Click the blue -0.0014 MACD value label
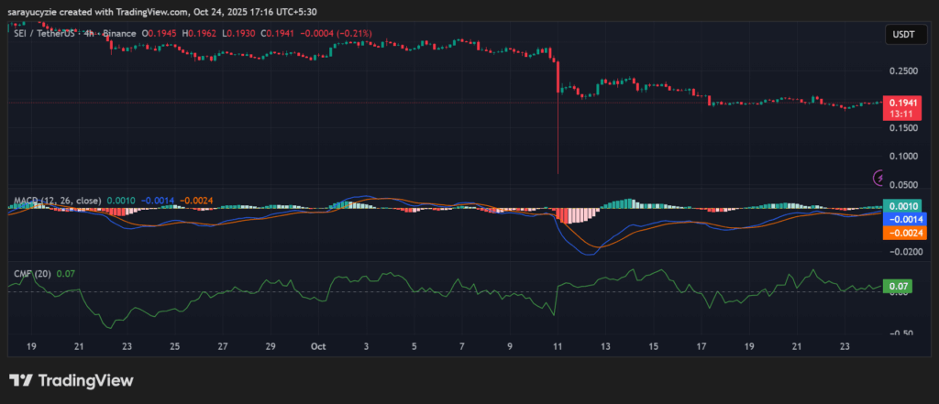The image size is (939, 404). (x=903, y=220)
